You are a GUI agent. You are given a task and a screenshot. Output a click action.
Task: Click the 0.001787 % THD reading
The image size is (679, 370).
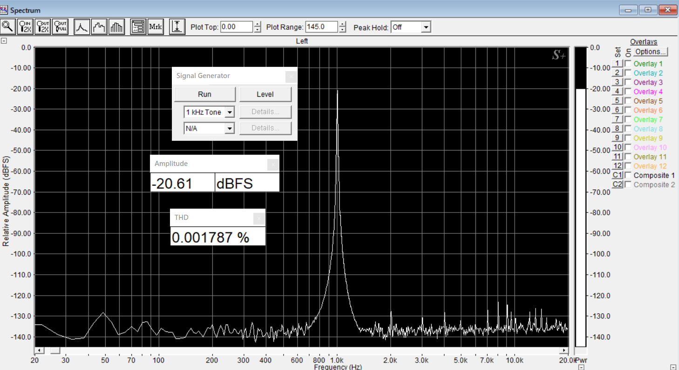(x=210, y=238)
